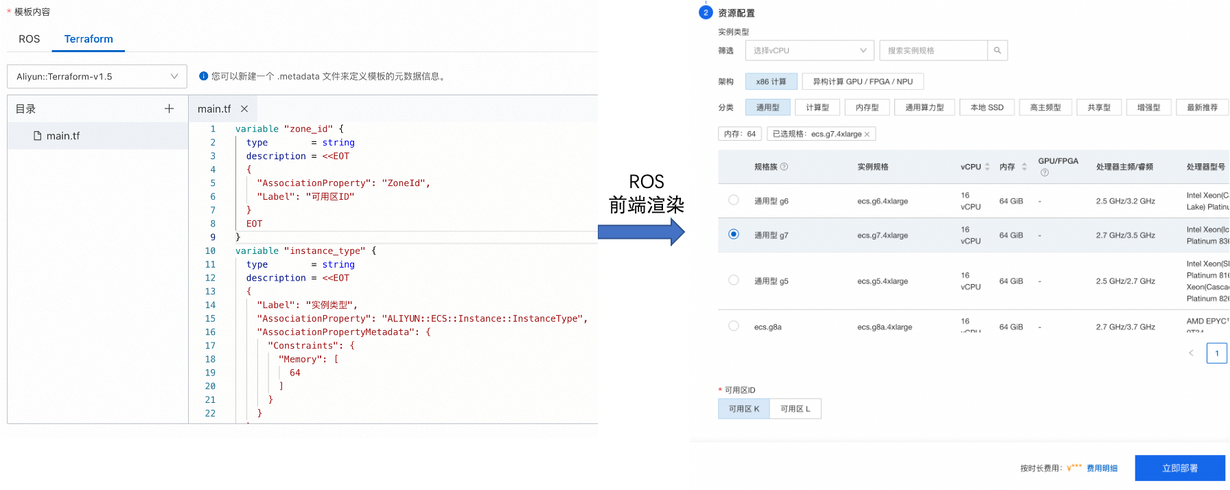Click the search magnifier icon for instance specs
1230x490 pixels.
pos(997,51)
